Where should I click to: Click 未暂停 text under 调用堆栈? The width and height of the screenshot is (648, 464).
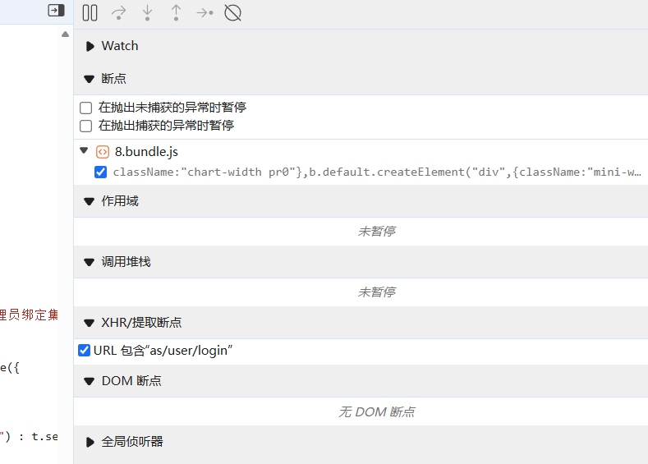click(x=376, y=292)
